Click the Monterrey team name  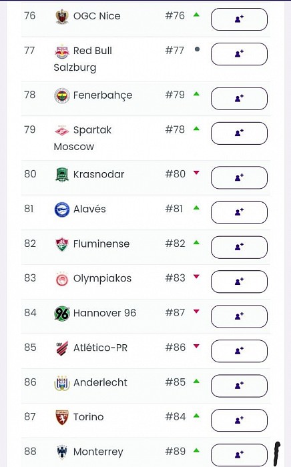tap(98, 452)
